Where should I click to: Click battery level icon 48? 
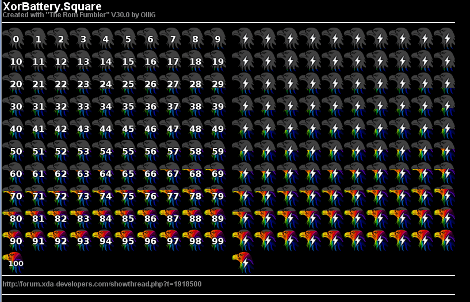coord(193,128)
